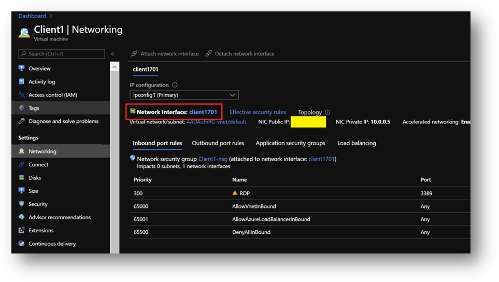Viewport: 499px width, 282px height.
Task: Click the network security group shield icon
Action: click(x=133, y=158)
